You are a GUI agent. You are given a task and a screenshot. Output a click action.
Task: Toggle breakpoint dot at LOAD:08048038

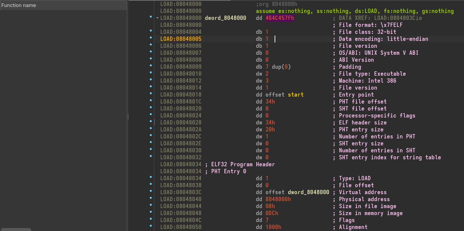(151, 184)
